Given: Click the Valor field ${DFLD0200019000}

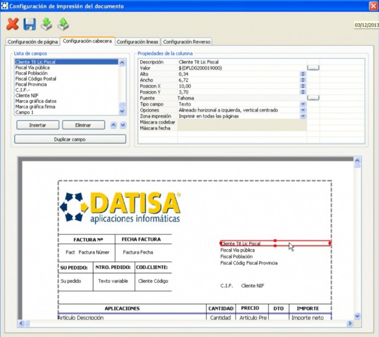Looking at the screenshot, I should [x=238, y=68].
